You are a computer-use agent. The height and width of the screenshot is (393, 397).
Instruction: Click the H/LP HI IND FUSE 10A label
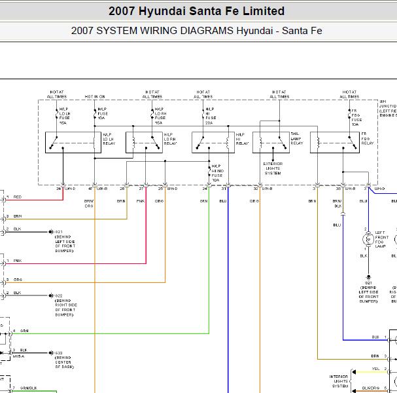click(218, 173)
